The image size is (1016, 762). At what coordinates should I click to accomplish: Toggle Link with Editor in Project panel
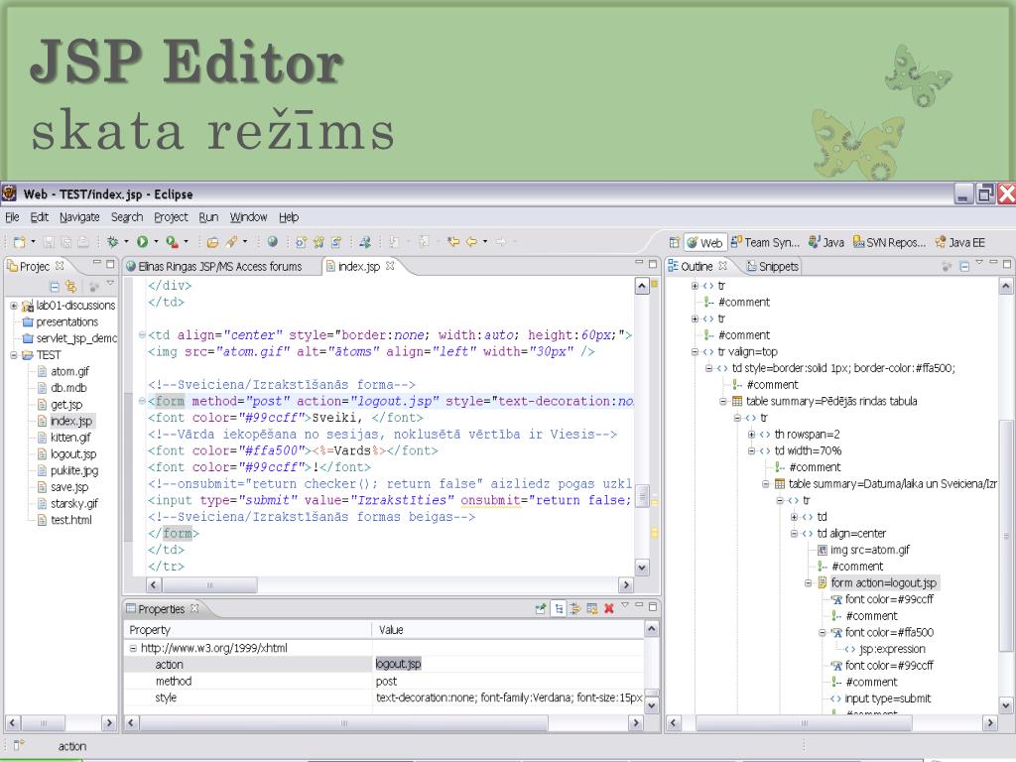[70, 286]
